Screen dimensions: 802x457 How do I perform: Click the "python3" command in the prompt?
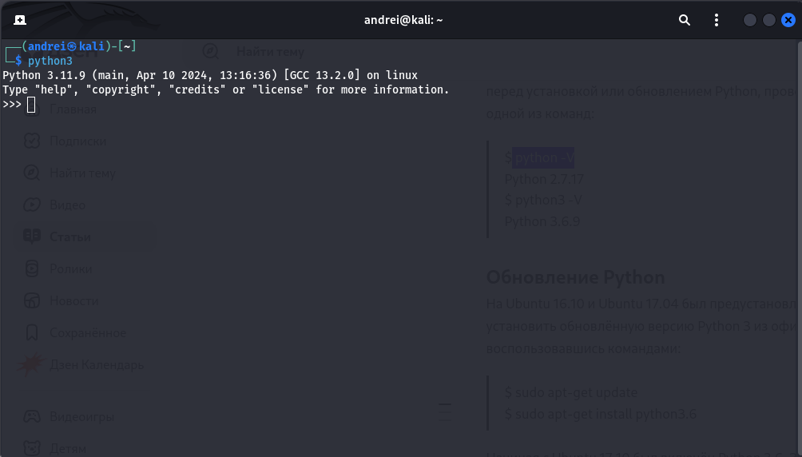pyautogui.click(x=50, y=61)
